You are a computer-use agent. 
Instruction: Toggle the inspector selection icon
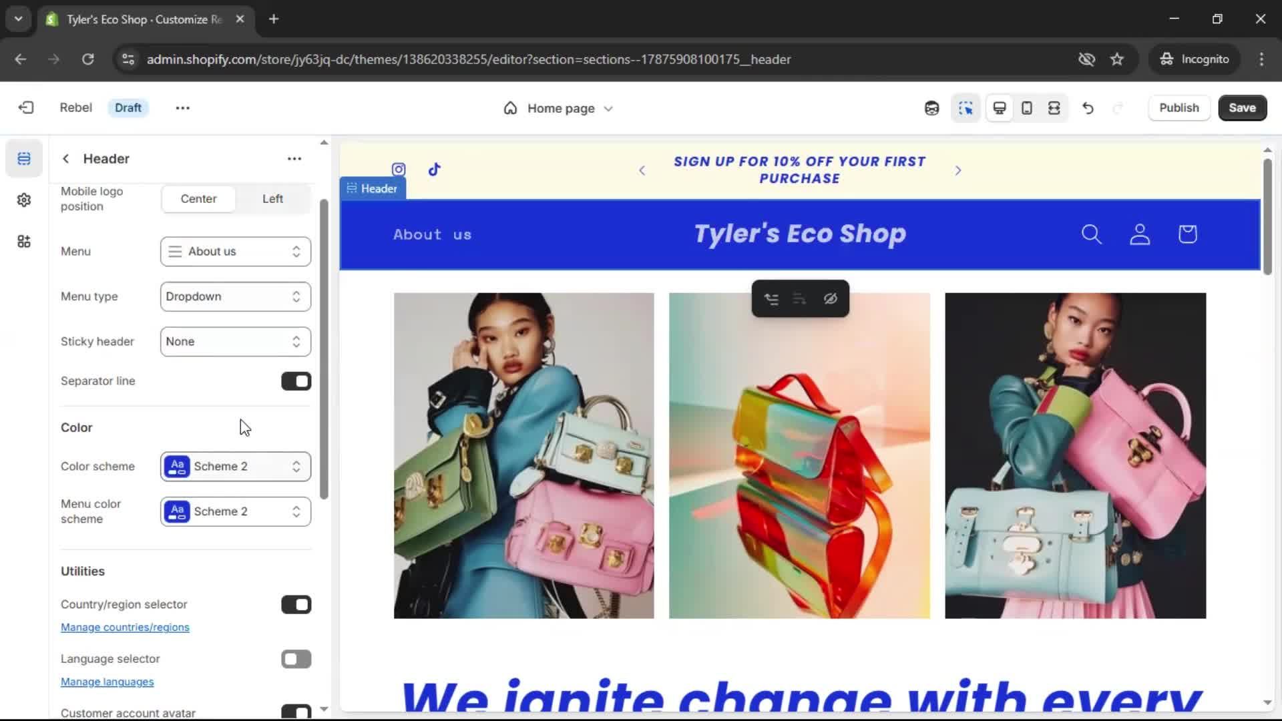click(x=966, y=108)
